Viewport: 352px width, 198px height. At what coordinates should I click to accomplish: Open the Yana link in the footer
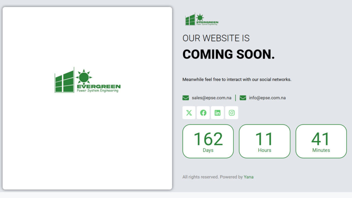tap(249, 177)
